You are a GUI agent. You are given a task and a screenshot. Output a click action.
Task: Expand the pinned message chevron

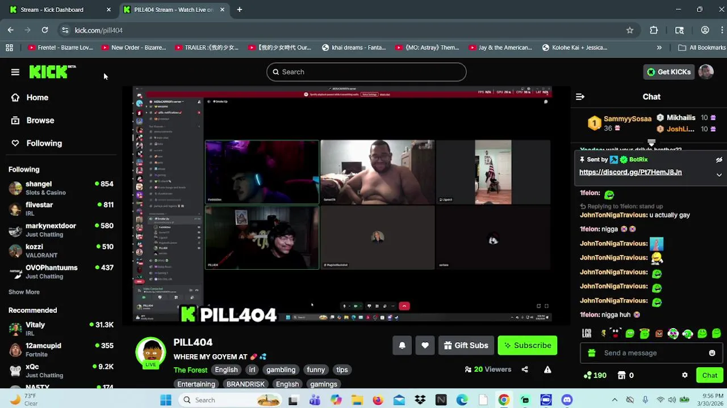[x=719, y=175]
